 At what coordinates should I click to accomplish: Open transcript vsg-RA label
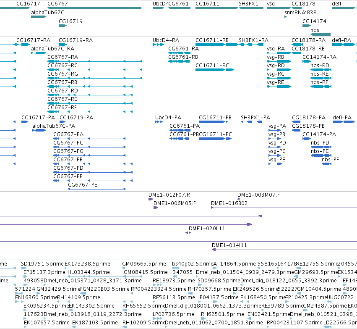276,49
